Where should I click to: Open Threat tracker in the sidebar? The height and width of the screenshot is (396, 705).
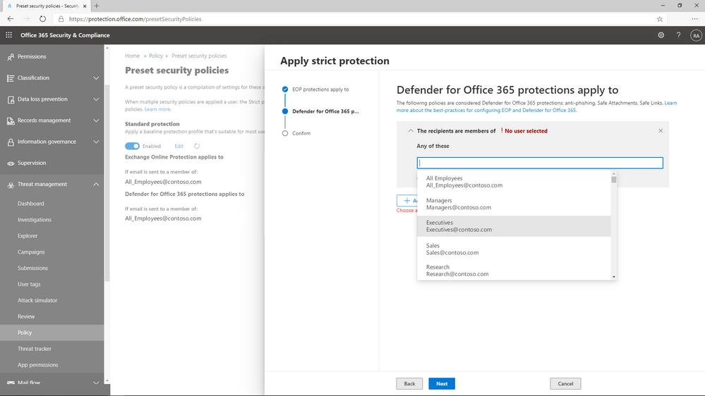pyautogui.click(x=35, y=349)
